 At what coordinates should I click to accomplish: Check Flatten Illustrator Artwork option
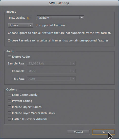[x=10, y=119]
